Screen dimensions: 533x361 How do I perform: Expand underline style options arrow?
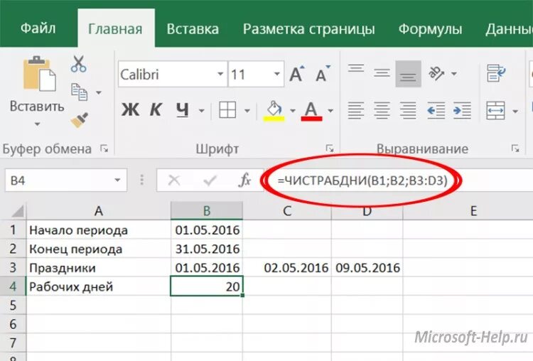(202, 110)
